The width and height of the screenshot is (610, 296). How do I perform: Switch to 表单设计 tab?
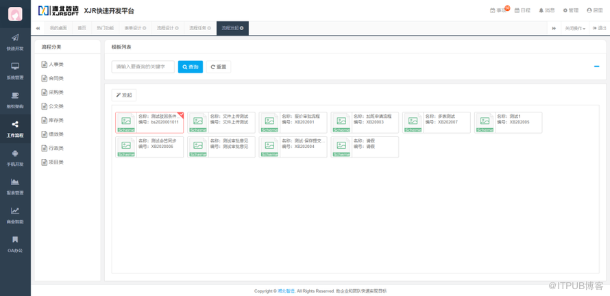tap(133, 28)
